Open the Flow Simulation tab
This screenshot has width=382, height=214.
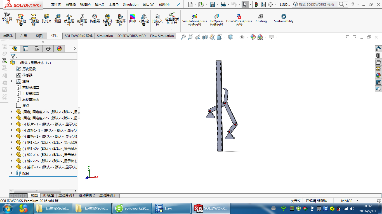(x=162, y=36)
